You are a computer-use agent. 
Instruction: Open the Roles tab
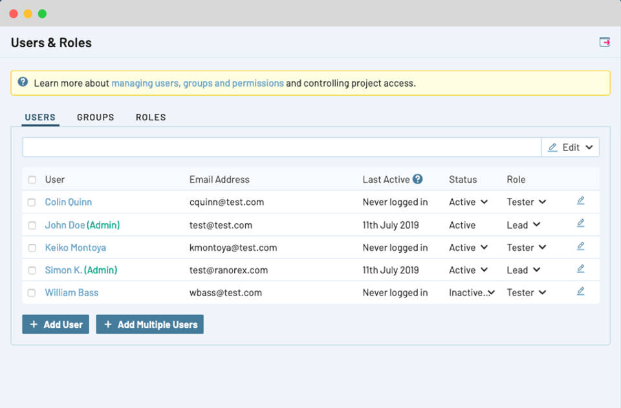click(x=151, y=117)
